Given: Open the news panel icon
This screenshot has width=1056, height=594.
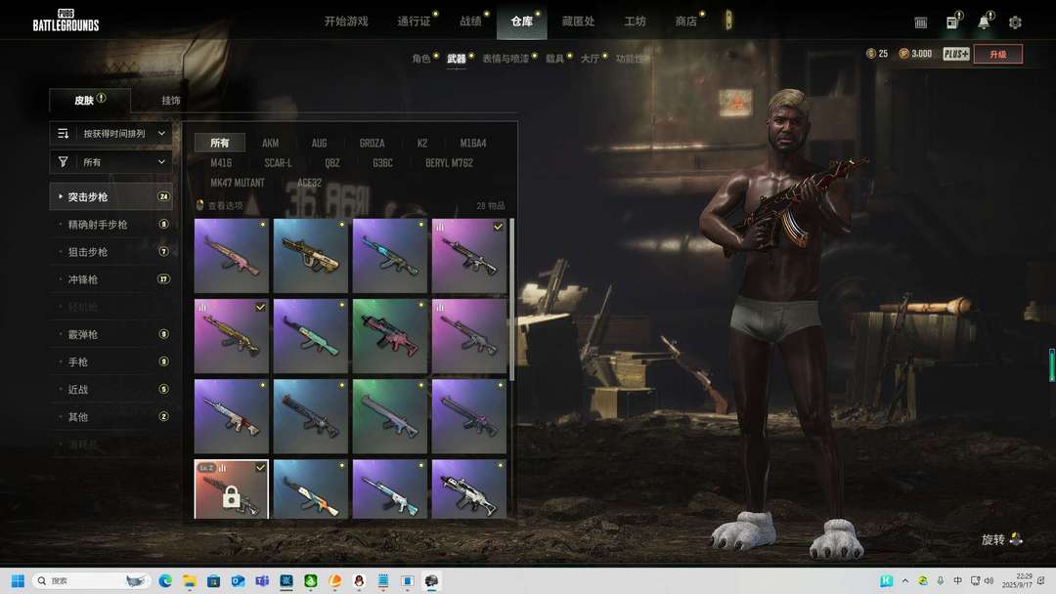Looking at the screenshot, I should 953,21.
